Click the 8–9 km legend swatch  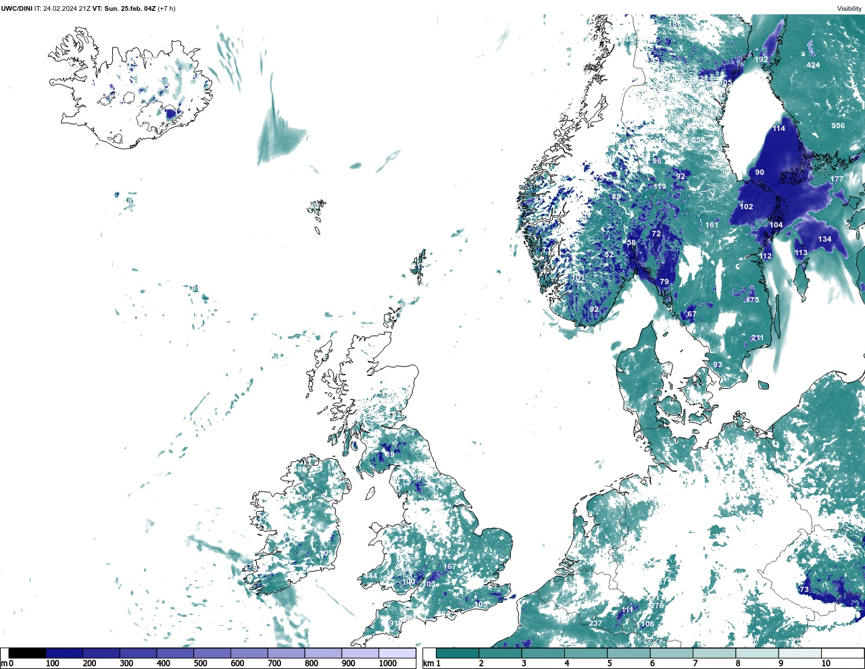[x=758, y=653]
